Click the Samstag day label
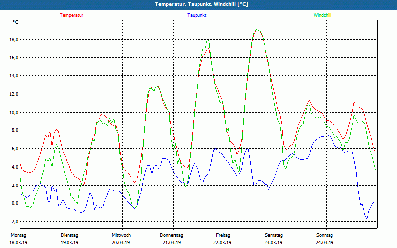The image size is (397, 248). 274,235
